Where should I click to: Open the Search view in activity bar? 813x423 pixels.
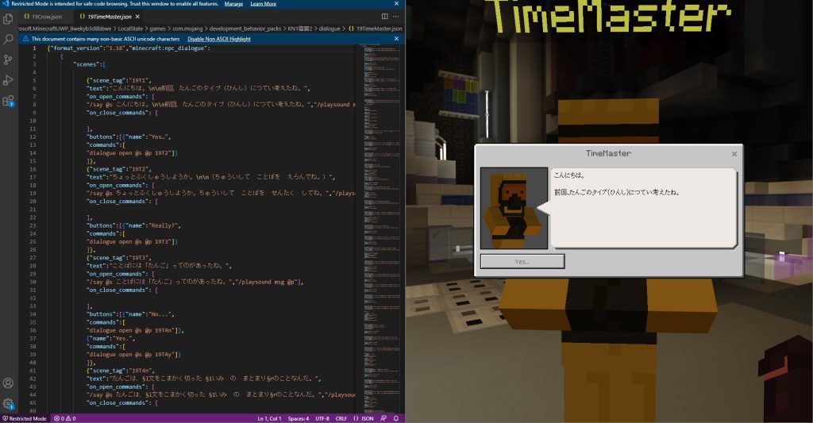click(x=8, y=40)
